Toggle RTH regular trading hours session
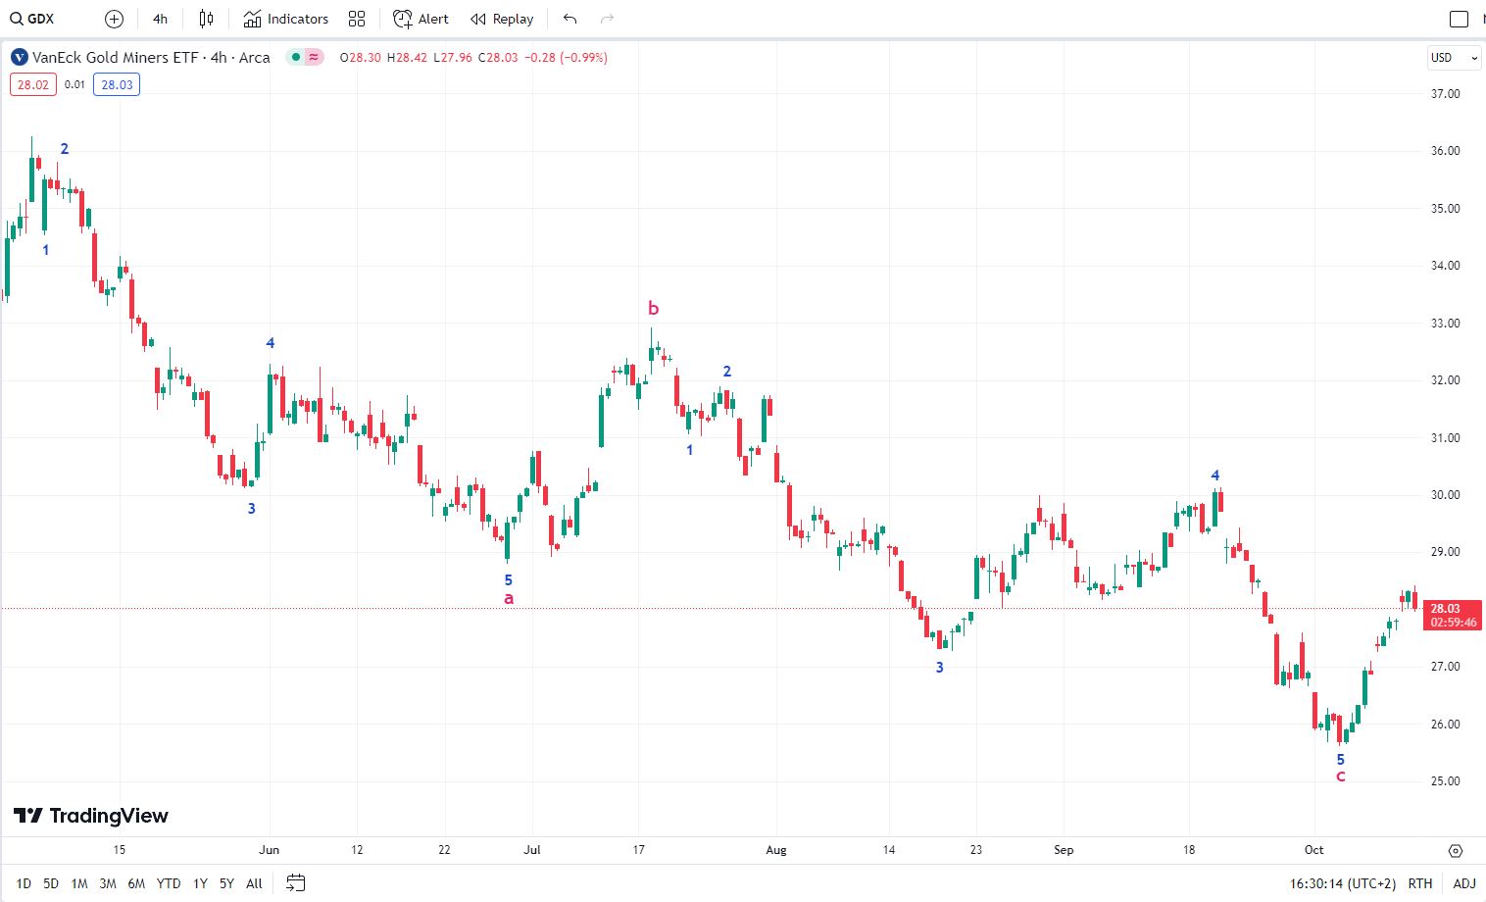Screen dimensions: 1486x902 pos(1419,883)
